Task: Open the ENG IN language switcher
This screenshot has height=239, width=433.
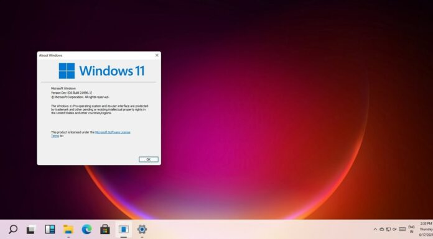Action: [411, 229]
